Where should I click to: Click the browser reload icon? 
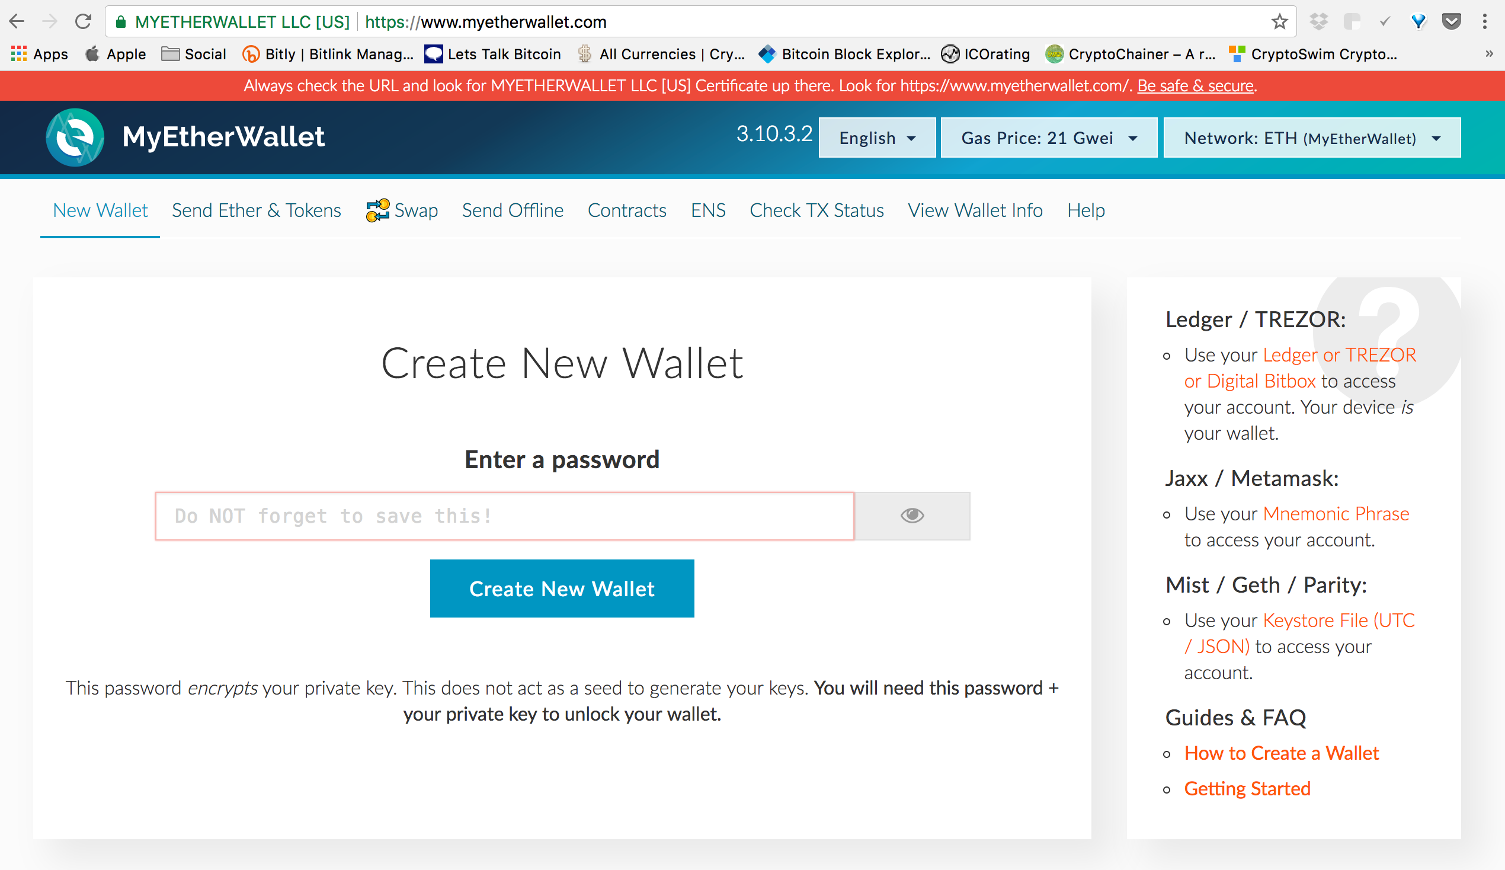pyautogui.click(x=83, y=22)
